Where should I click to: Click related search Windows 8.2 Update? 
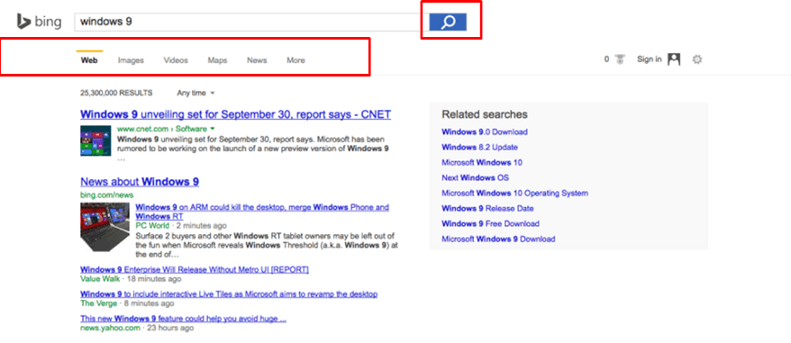(x=479, y=148)
